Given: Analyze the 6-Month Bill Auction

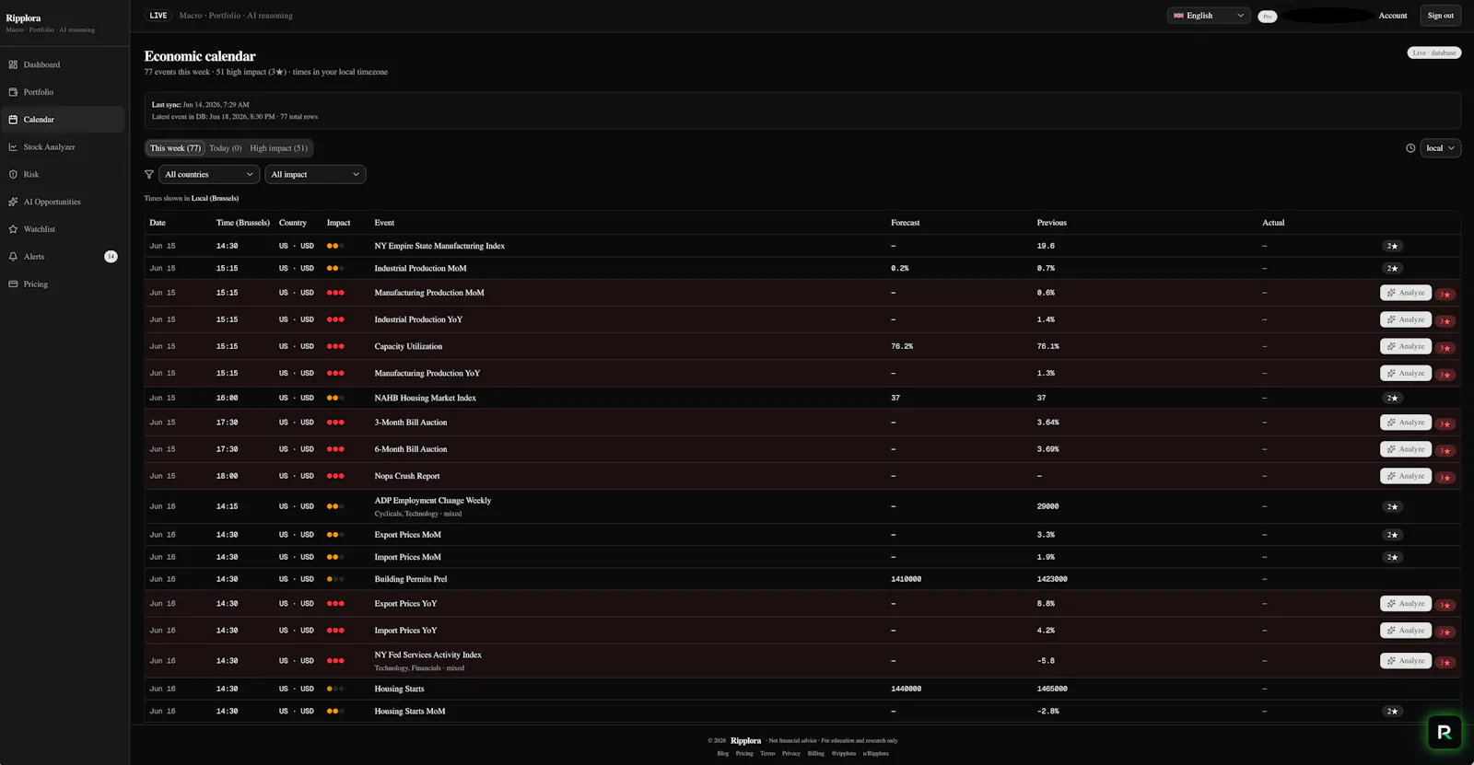Looking at the screenshot, I should coord(1406,449).
